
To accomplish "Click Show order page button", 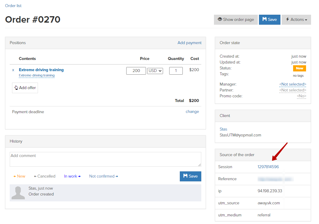I will [x=236, y=20].
